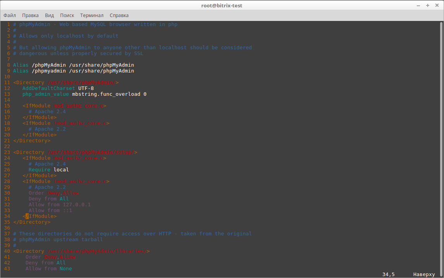Click 'dangerous unless properly secured by SSL'
Viewport: 444px width, 278px height.
78,54
